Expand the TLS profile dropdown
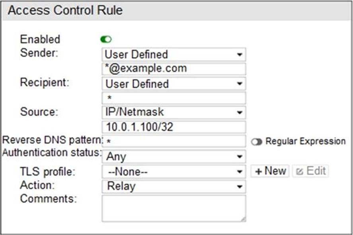The width and height of the screenshot is (353, 235). [x=174, y=172]
